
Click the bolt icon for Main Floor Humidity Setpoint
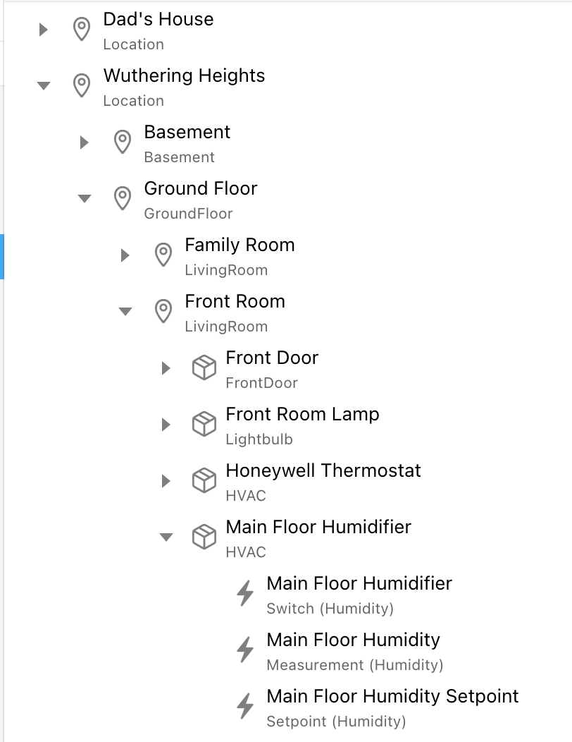245,707
